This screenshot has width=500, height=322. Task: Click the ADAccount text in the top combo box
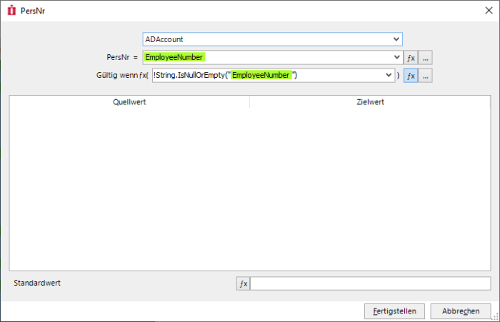tap(164, 40)
